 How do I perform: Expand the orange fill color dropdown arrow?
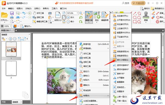tap(18, 26)
